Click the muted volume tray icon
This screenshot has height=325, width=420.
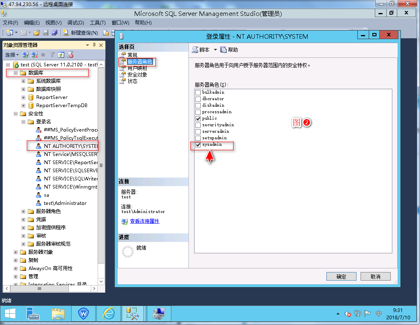[348, 314]
